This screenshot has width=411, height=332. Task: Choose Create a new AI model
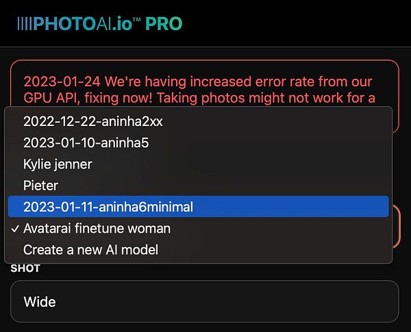(x=198, y=250)
